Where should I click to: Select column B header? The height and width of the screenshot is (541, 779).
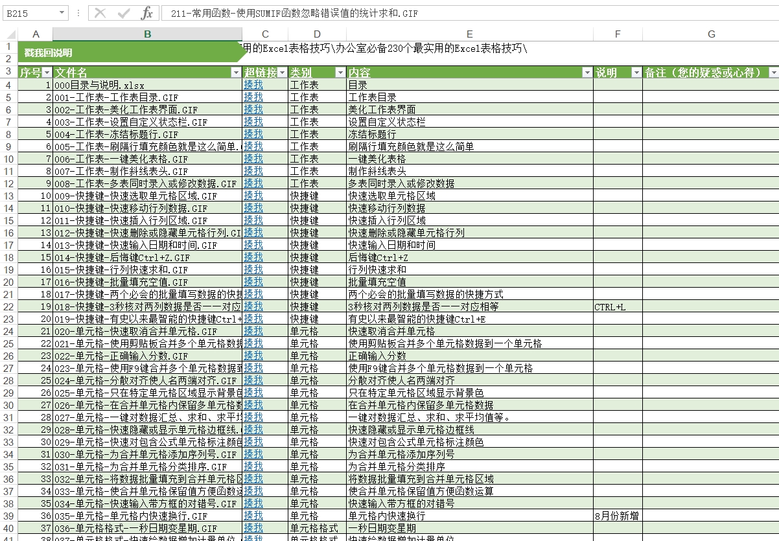pos(148,34)
